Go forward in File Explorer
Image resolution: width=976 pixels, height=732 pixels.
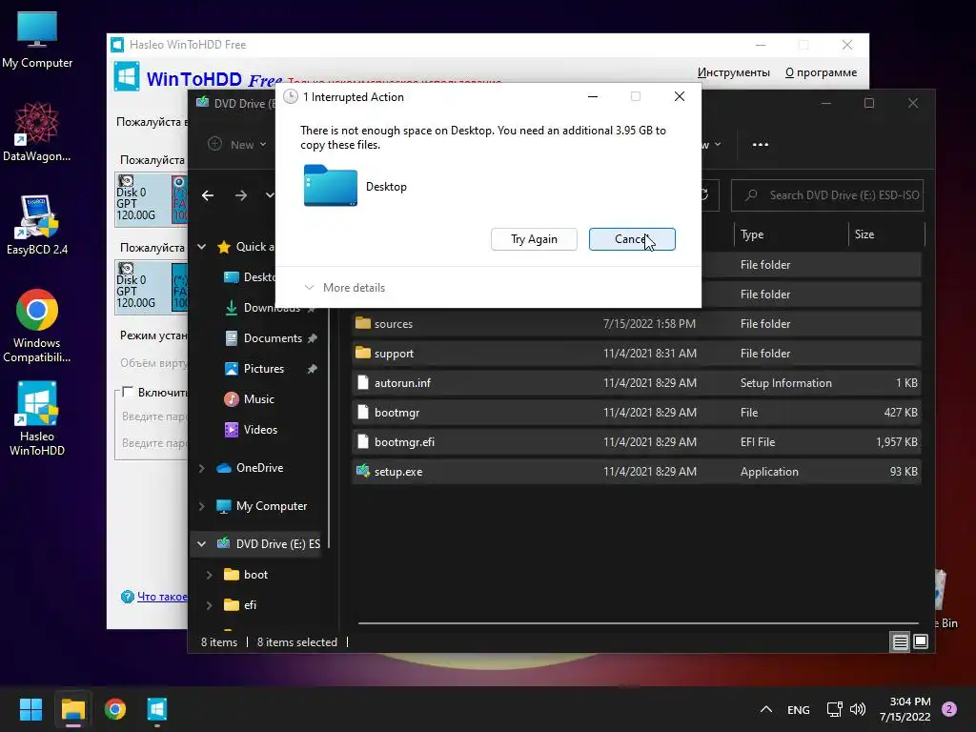(241, 195)
